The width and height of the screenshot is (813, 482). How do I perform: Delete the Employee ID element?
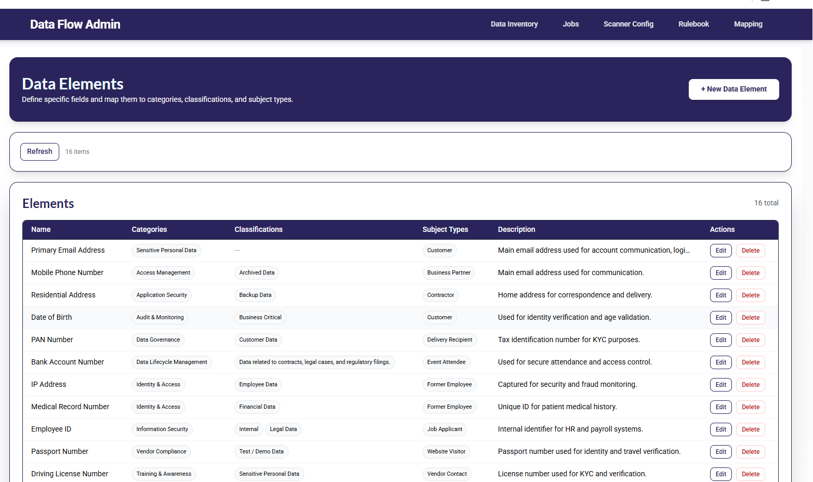point(750,429)
